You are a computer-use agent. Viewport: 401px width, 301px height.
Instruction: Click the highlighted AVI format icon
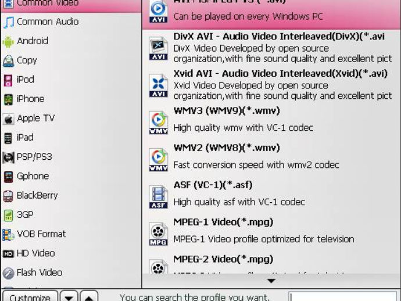158,12
